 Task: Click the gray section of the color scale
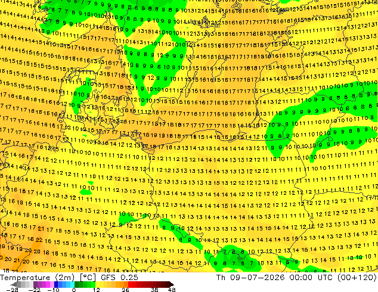tap(25, 284)
